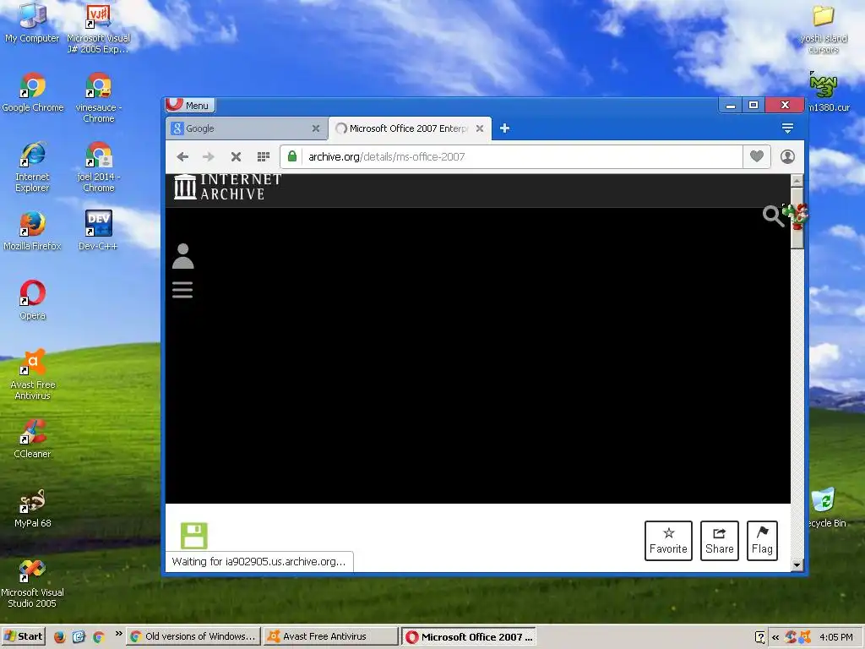Open the Internet Archive logo home link

pos(227,187)
